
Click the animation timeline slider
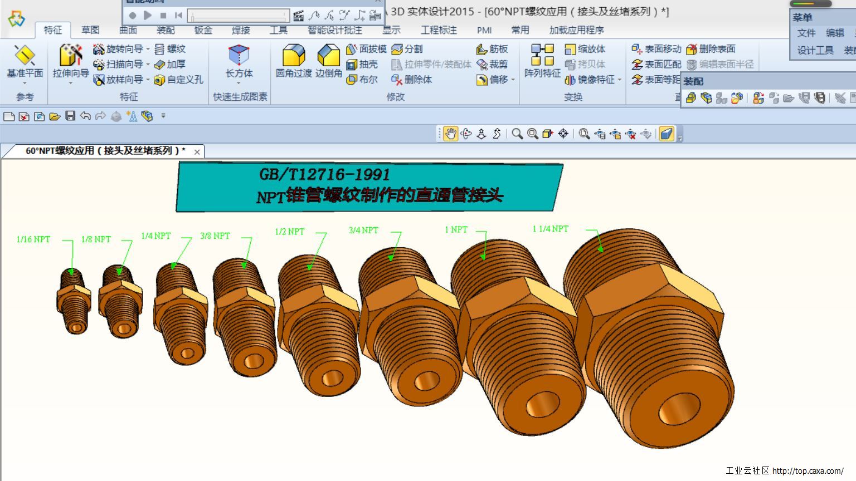(239, 16)
